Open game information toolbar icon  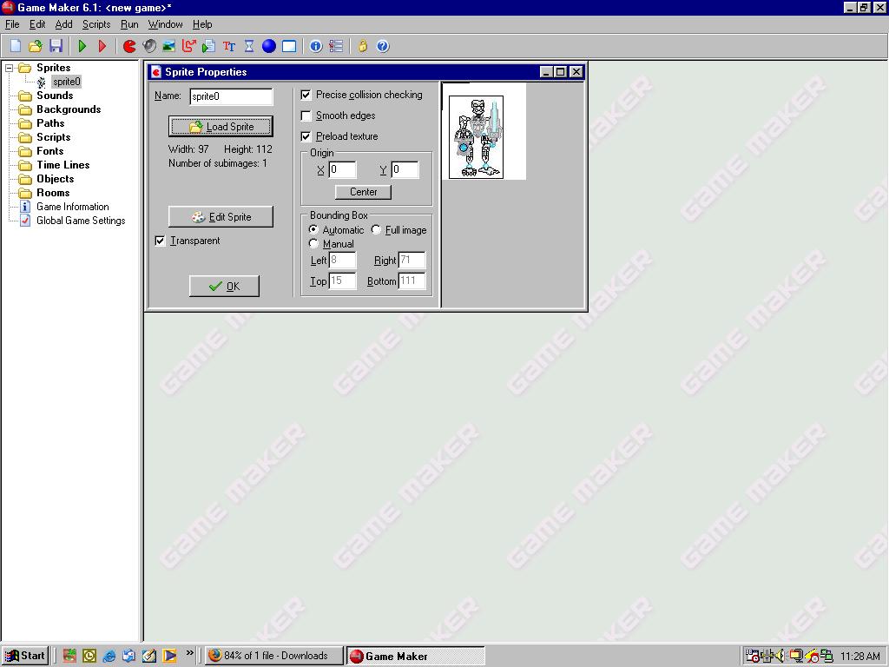coord(316,47)
